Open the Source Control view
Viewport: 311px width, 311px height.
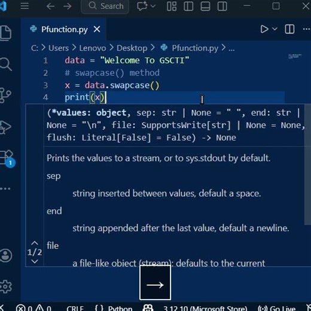5,95
